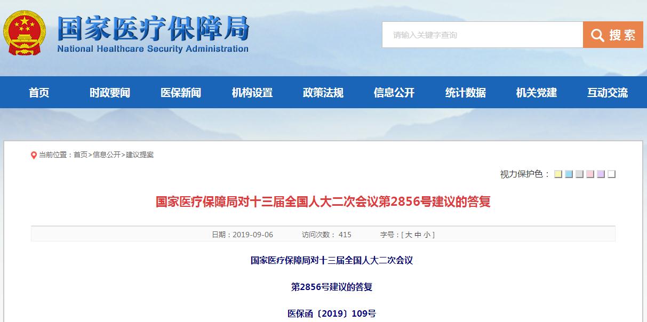This screenshot has width=647, height=322.
Task: Open the 互动交流 navigation menu
Action: pyautogui.click(x=608, y=92)
